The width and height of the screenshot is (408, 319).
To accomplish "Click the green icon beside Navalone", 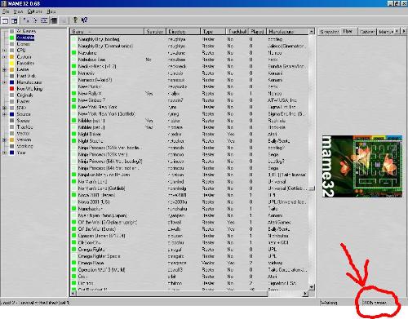I will pos(73,53).
